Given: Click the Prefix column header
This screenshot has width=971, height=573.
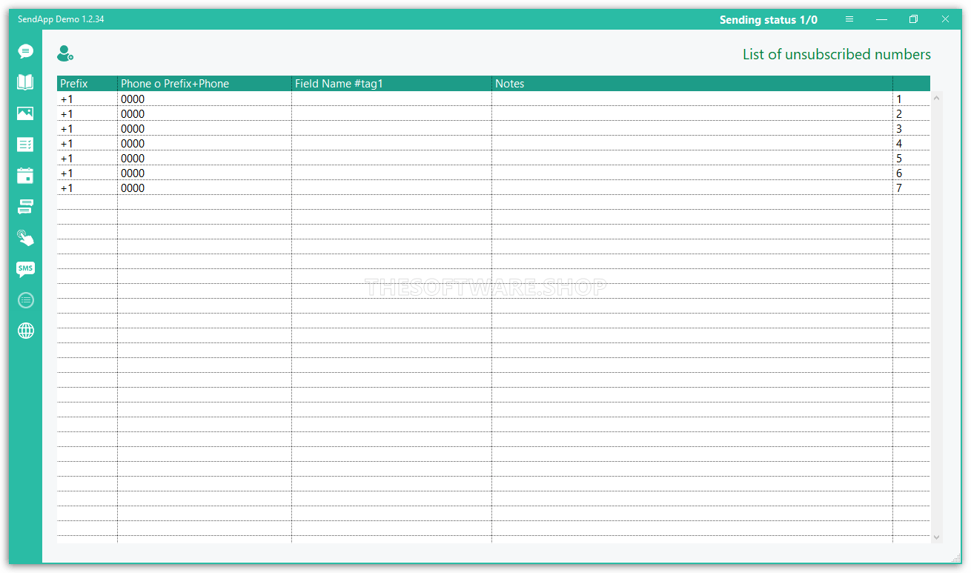Looking at the screenshot, I should (x=87, y=84).
